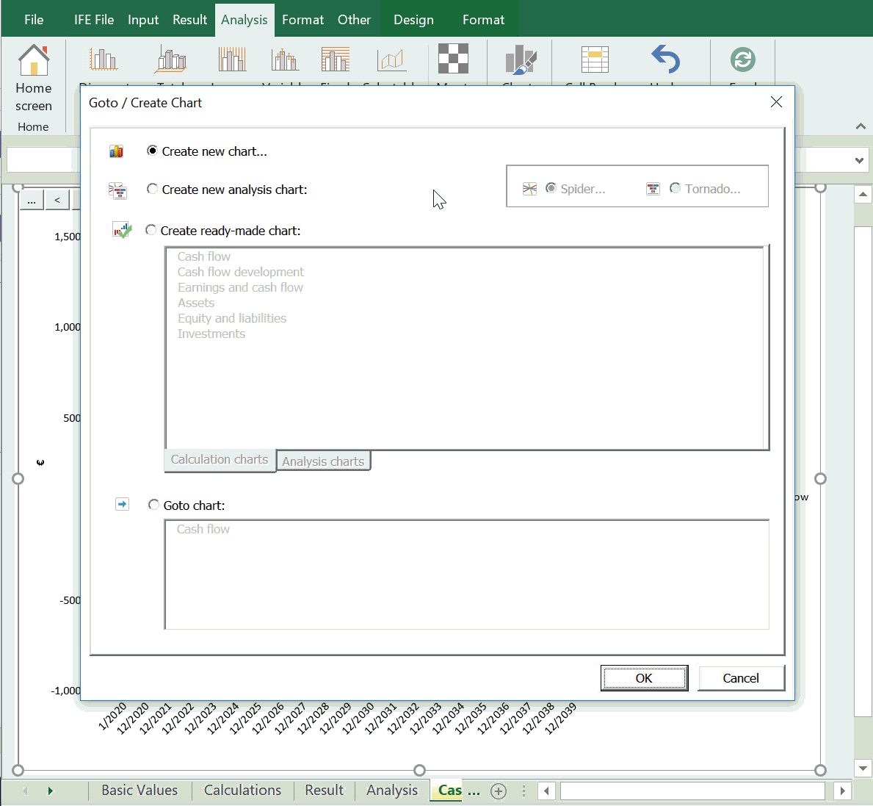Collapse the ribbon with the chevron arrow
873x806 pixels.
[861, 126]
